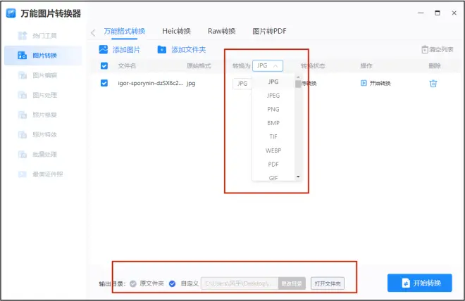Click the play icon beside 开始转换 in row

coord(364,83)
